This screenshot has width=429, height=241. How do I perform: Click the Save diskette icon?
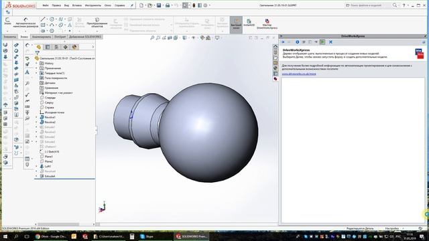(x=159, y=5)
